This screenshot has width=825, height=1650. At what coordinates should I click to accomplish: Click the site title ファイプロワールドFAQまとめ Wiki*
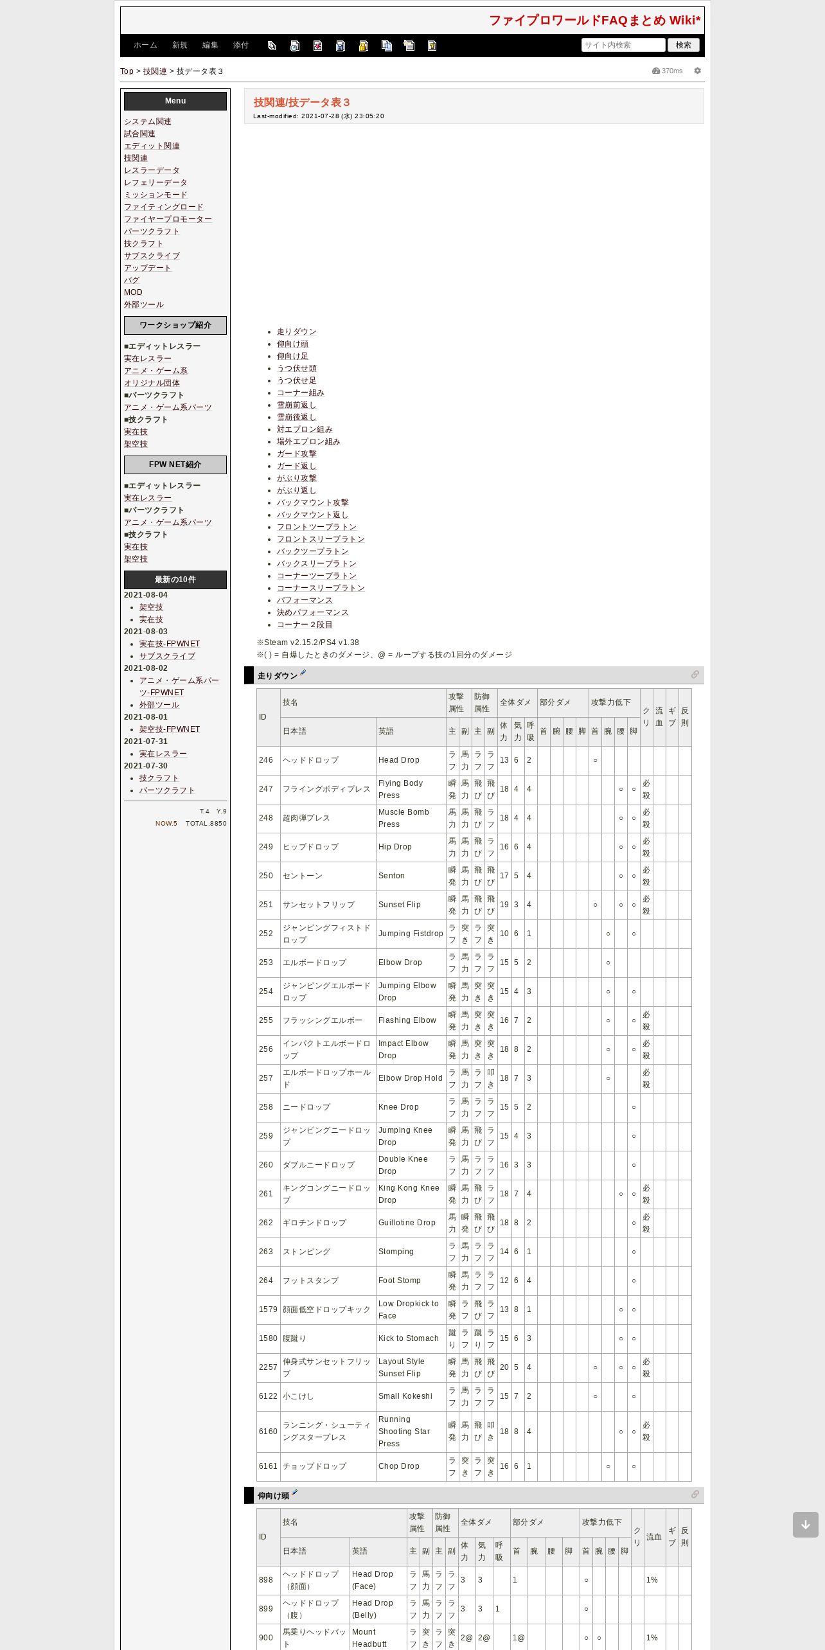[x=595, y=21]
